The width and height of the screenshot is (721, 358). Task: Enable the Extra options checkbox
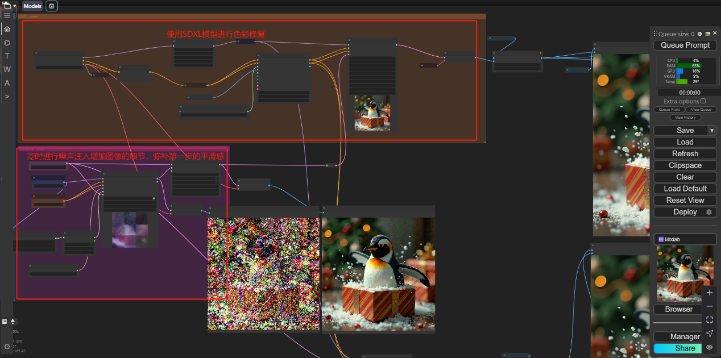pyautogui.click(x=703, y=101)
